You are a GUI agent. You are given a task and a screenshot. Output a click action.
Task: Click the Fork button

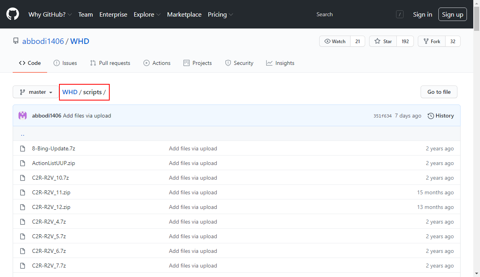point(432,41)
